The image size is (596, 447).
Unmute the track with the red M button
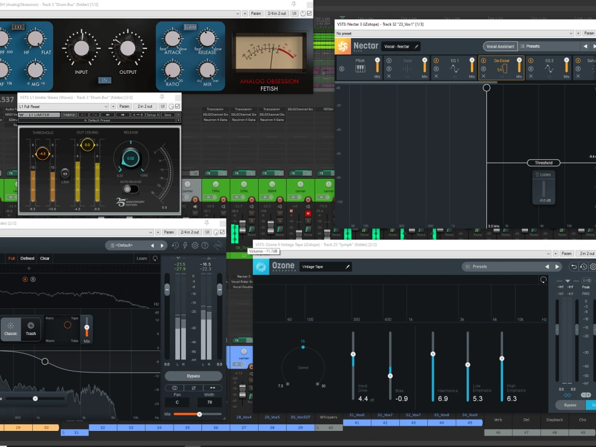[x=308, y=213]
